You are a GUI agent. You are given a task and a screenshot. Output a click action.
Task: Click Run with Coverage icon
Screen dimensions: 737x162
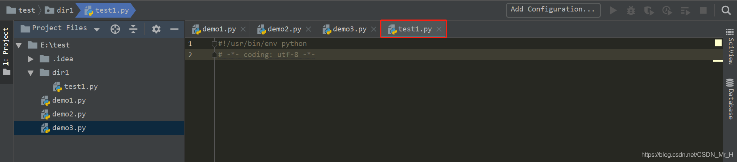[x=649, y=10]
